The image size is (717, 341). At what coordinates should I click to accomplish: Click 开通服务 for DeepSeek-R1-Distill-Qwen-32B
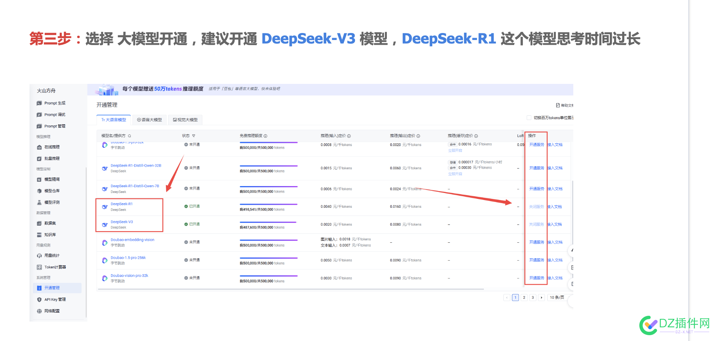pos(536,168)
